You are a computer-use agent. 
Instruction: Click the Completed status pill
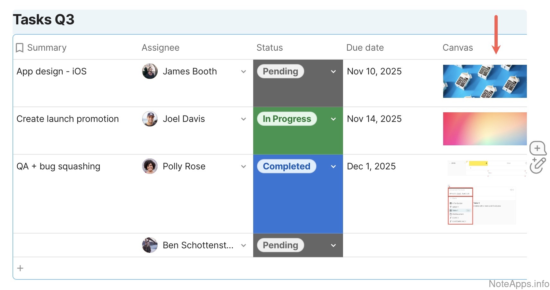point(287,166)
